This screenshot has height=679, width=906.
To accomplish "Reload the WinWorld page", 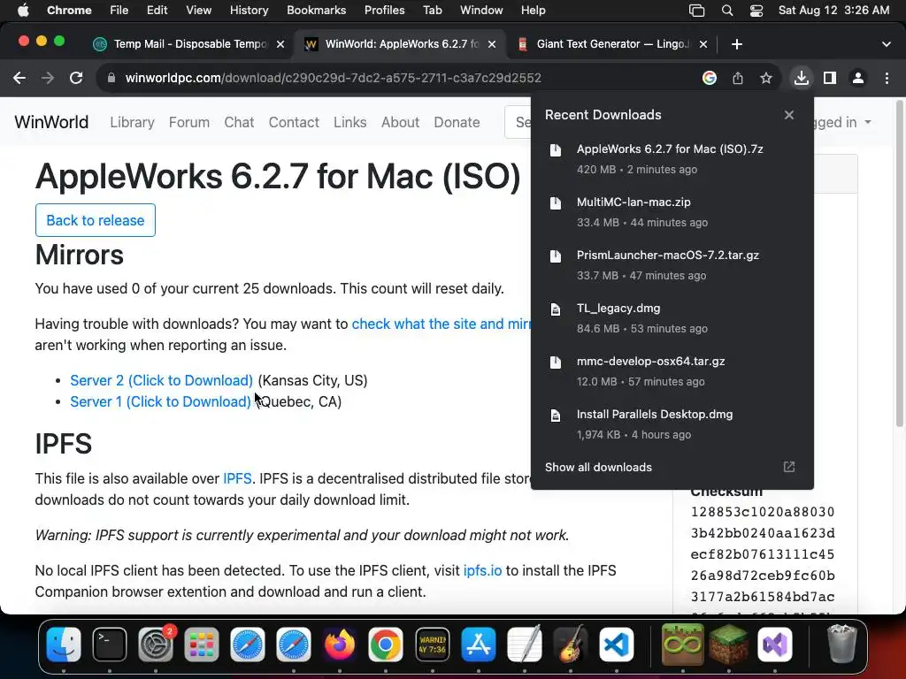I will point(76,78).
